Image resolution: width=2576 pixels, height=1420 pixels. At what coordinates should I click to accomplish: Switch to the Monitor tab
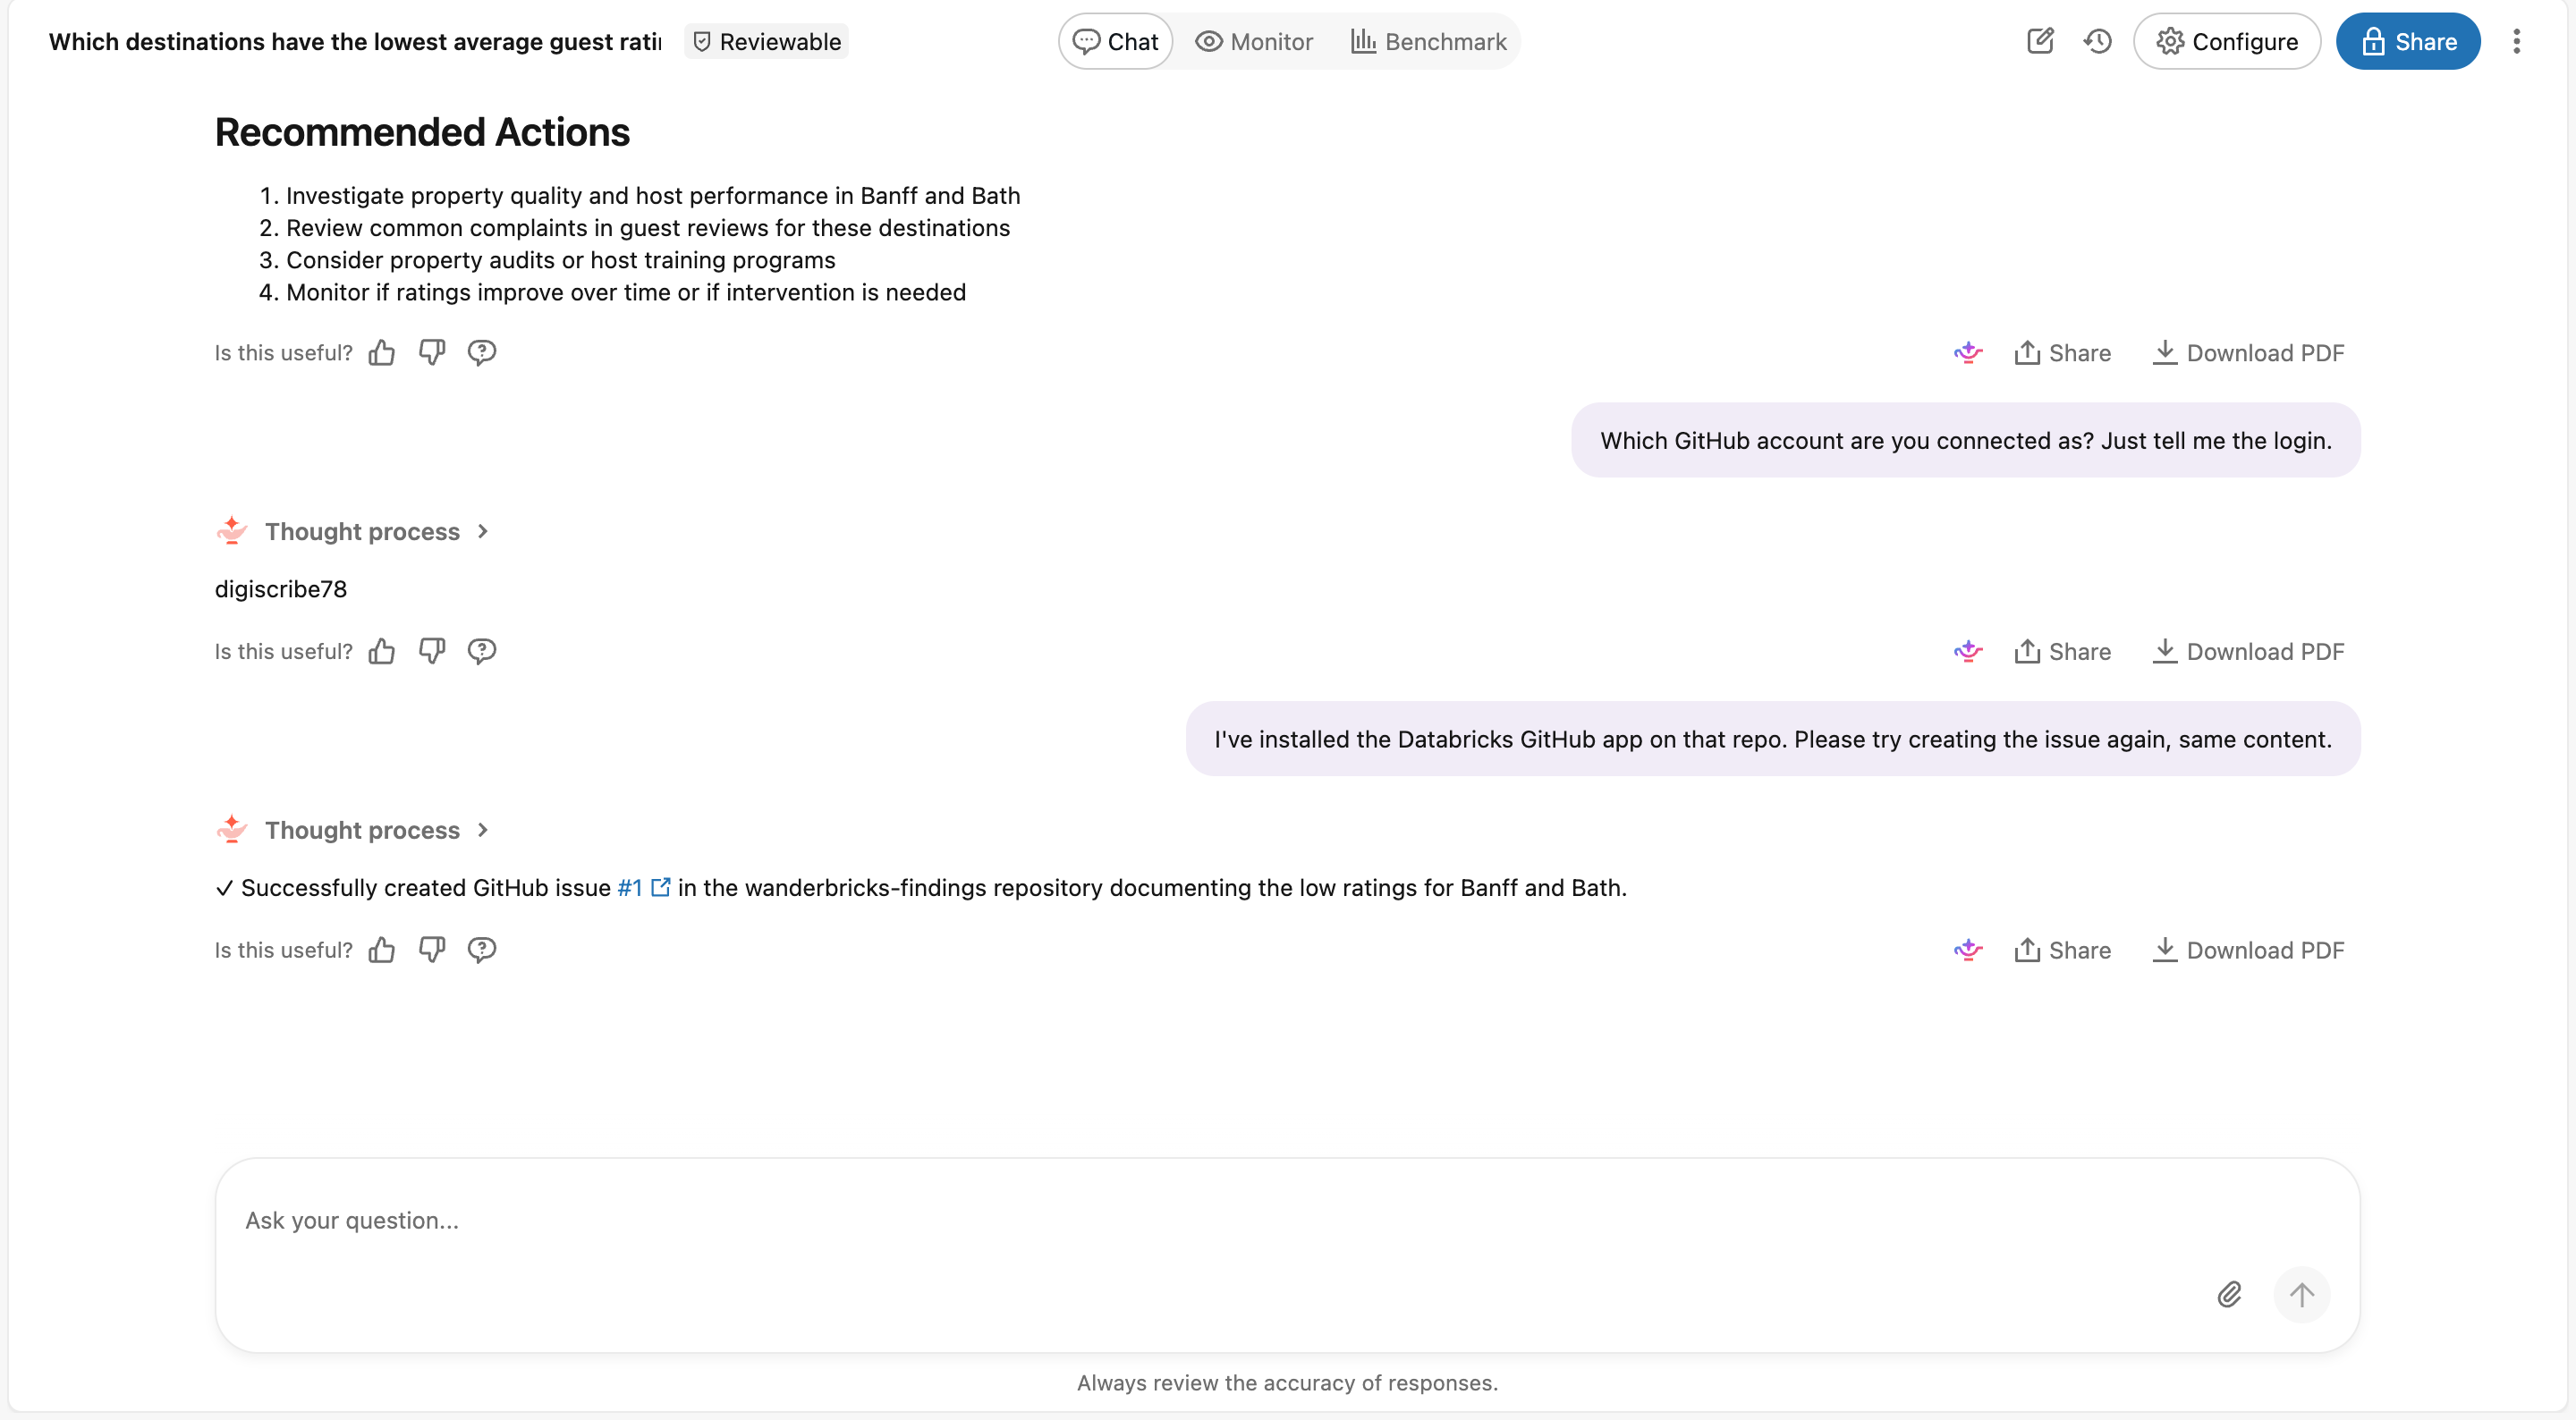point(1254,41)
